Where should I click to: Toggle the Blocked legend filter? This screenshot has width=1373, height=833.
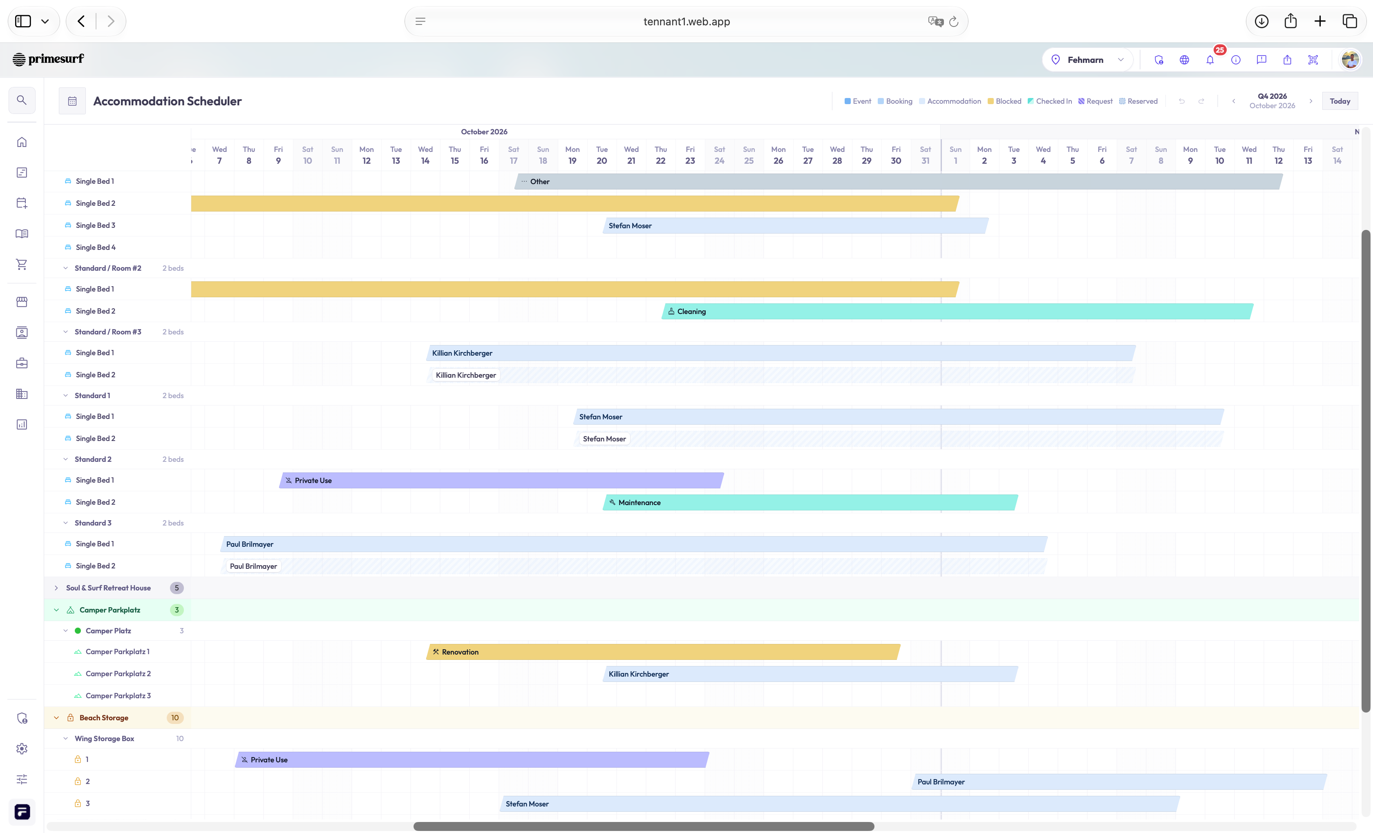pyautogui.click(x=1004, y=101)
